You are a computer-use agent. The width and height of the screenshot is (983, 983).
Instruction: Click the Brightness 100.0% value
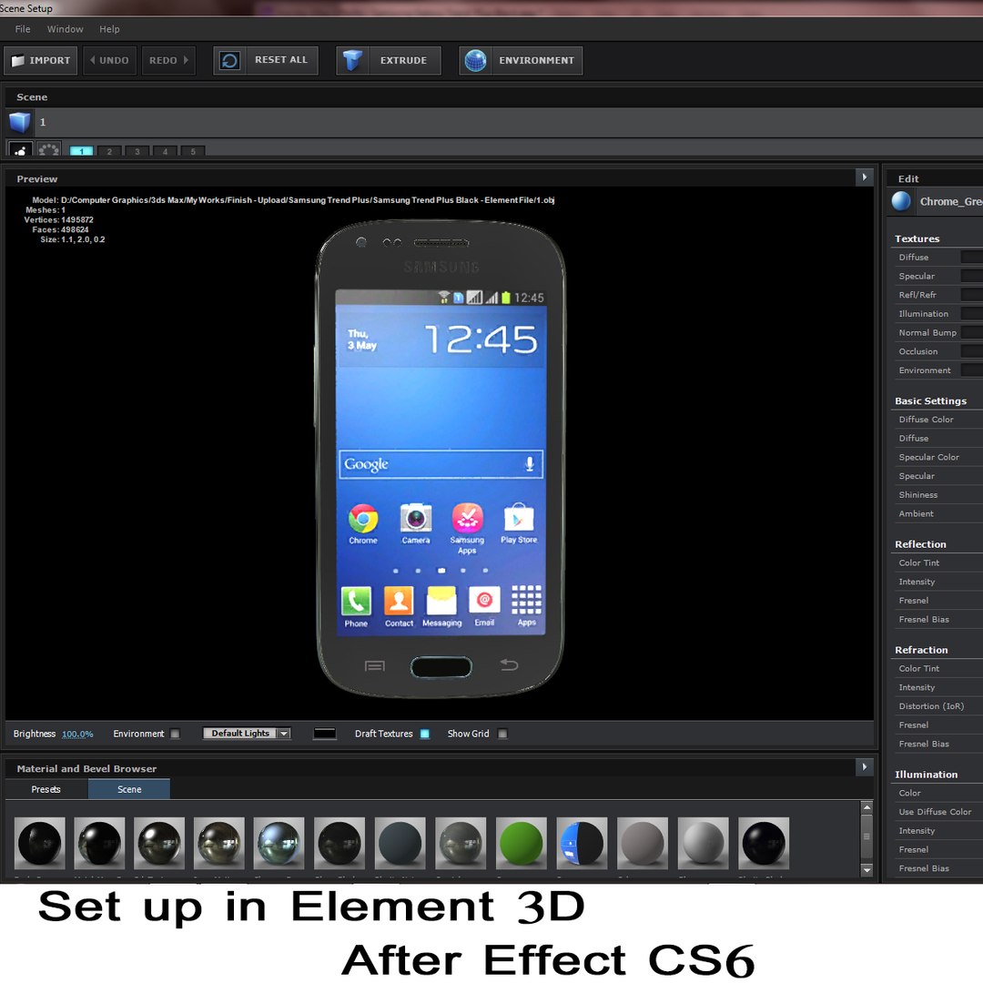[x=77, y=735]
